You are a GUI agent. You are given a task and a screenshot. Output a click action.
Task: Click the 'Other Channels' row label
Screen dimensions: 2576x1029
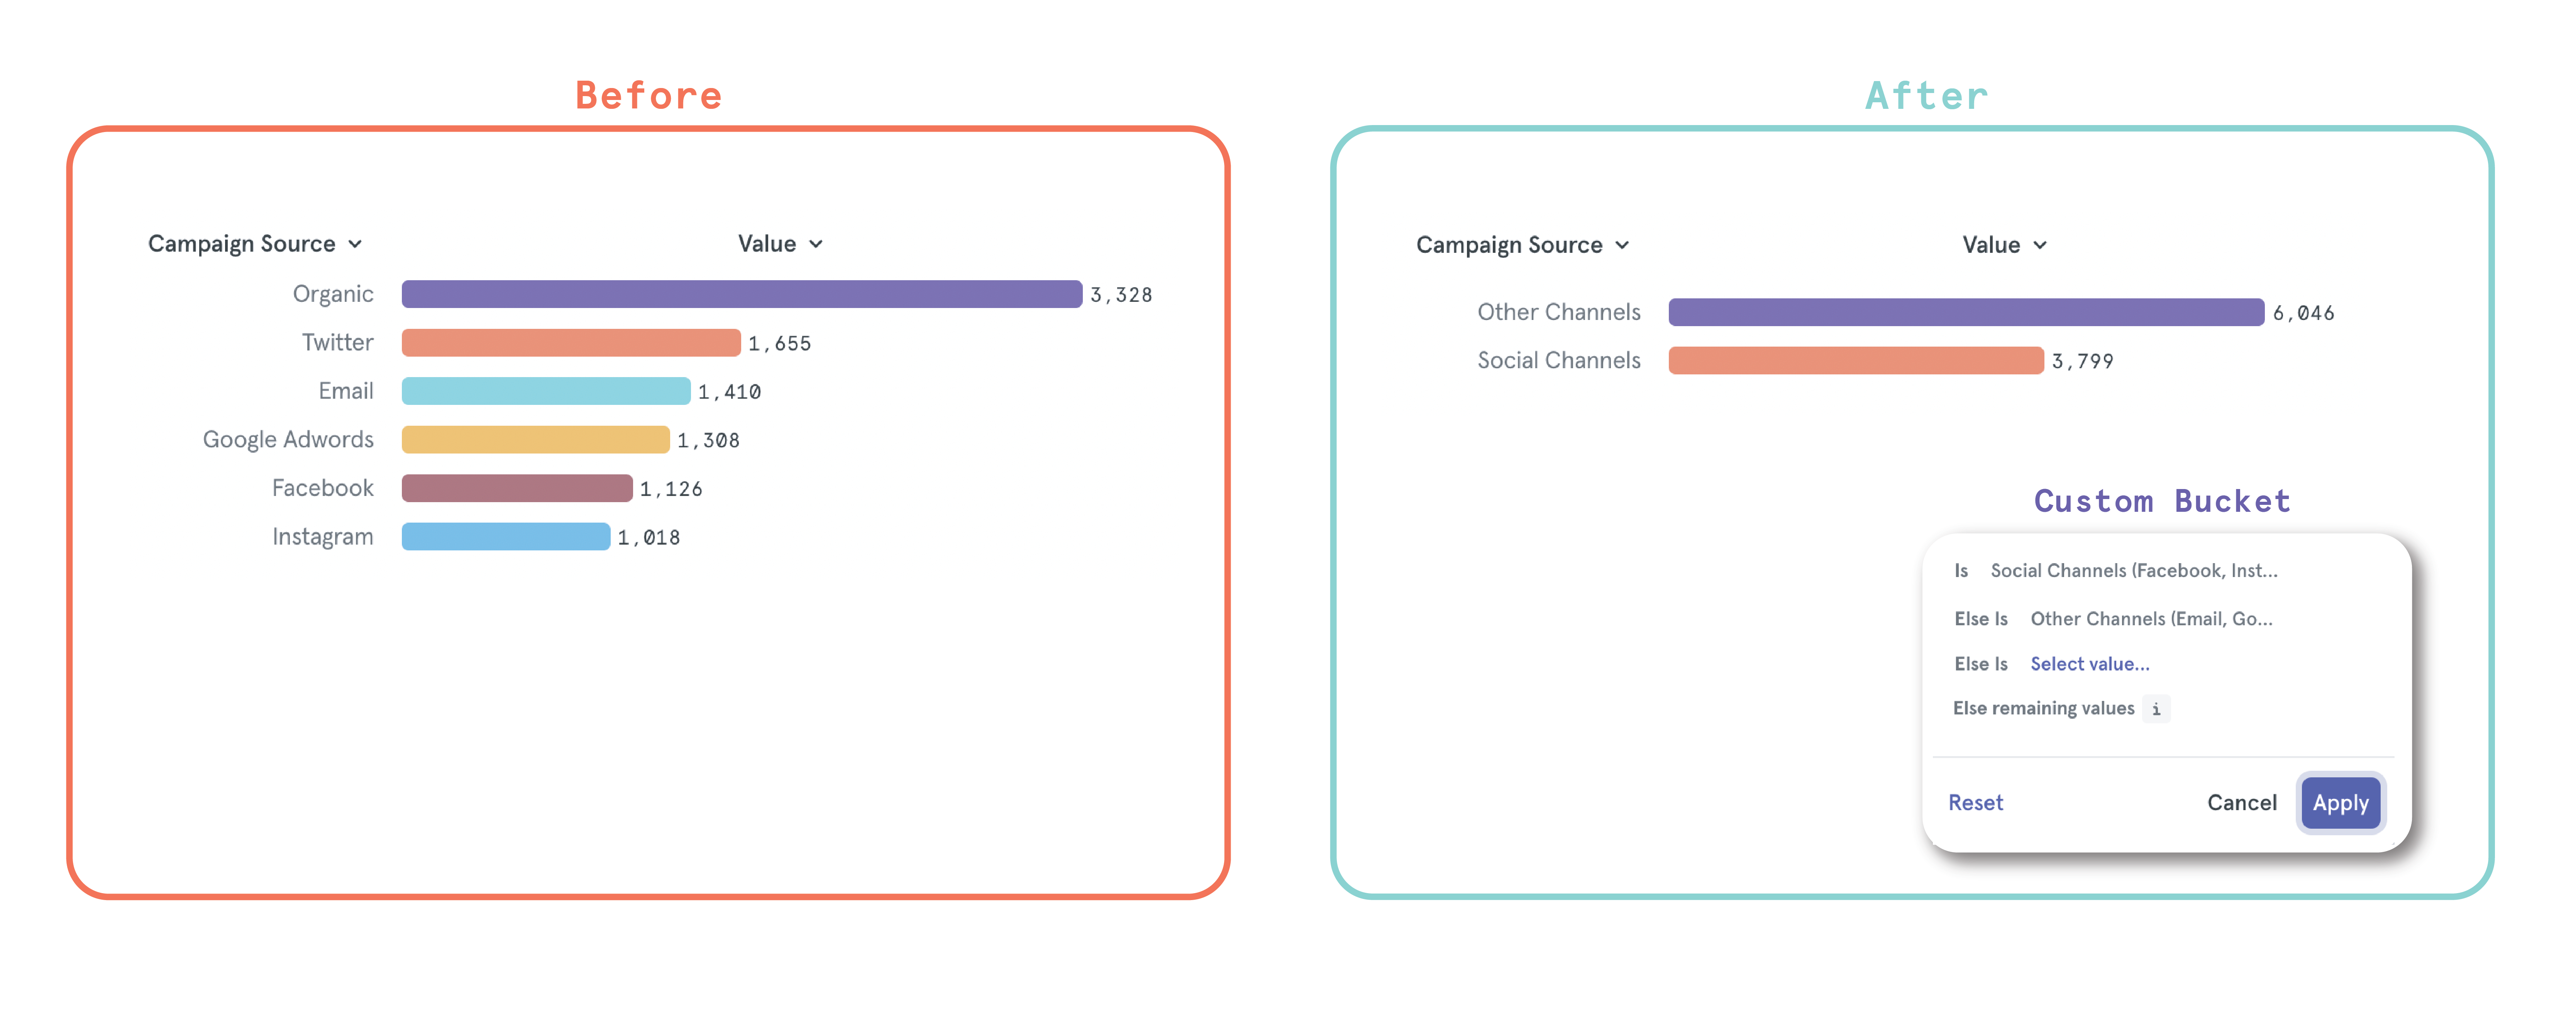coord(1559,312)
